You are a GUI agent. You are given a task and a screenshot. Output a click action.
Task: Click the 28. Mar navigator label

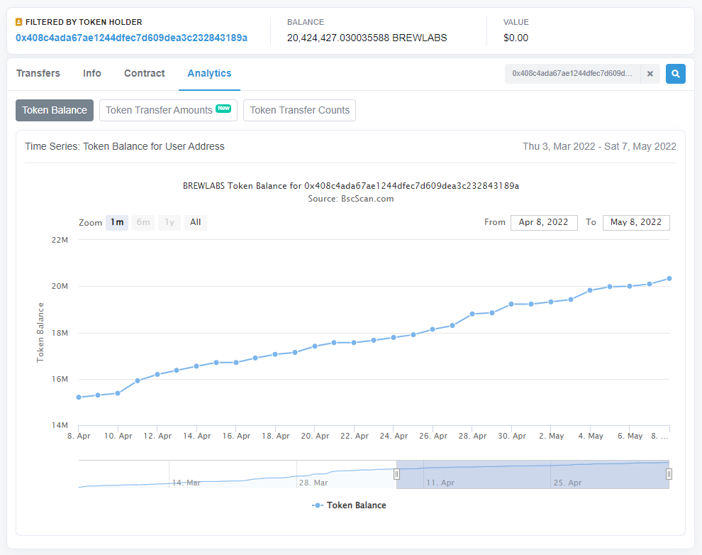pyautogui.click(x=313, y=483)
